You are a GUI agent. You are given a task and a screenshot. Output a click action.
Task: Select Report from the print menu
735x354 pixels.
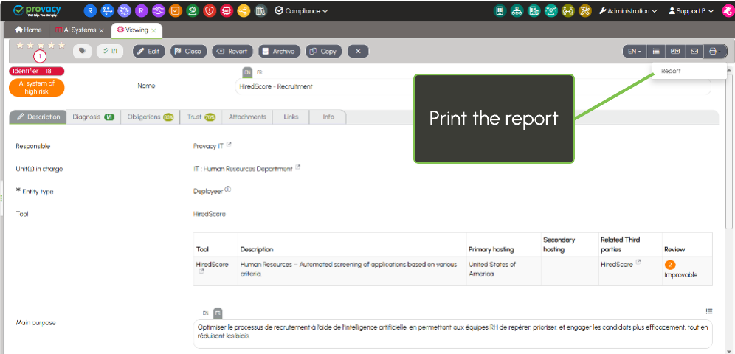point(671,71)
